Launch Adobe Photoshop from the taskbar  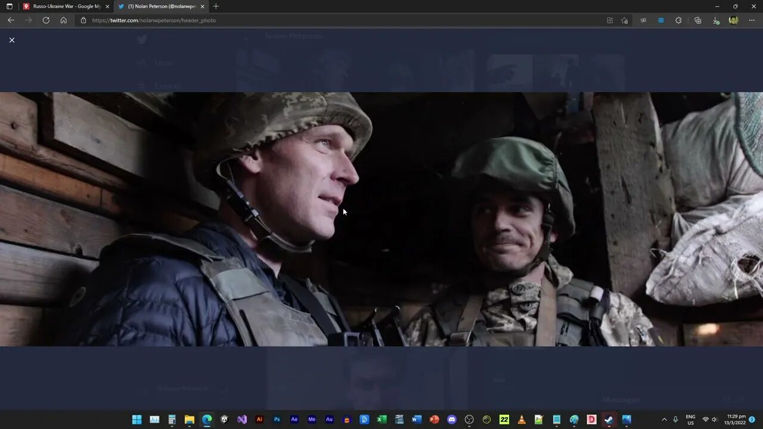pyautogui.click(x=277, y=419)
